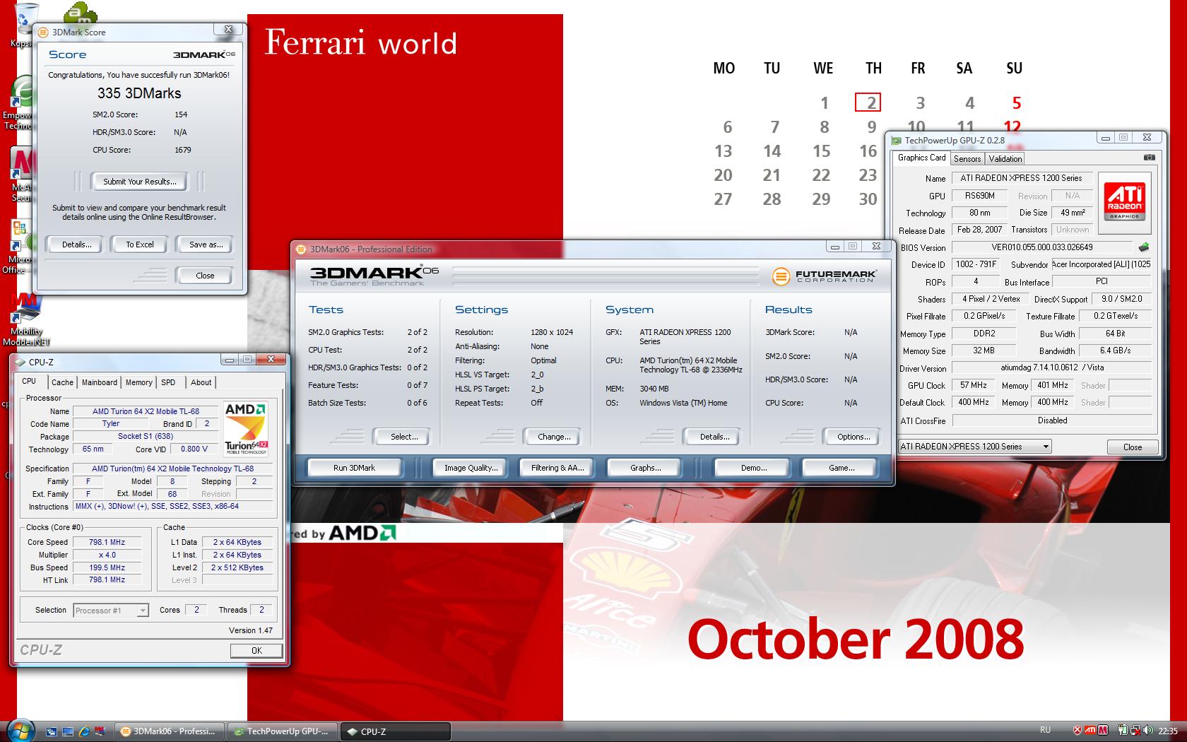Click Show Desktop in quick launch
This screenshot has height=742, width=1187.
click(x=68, y=731)
